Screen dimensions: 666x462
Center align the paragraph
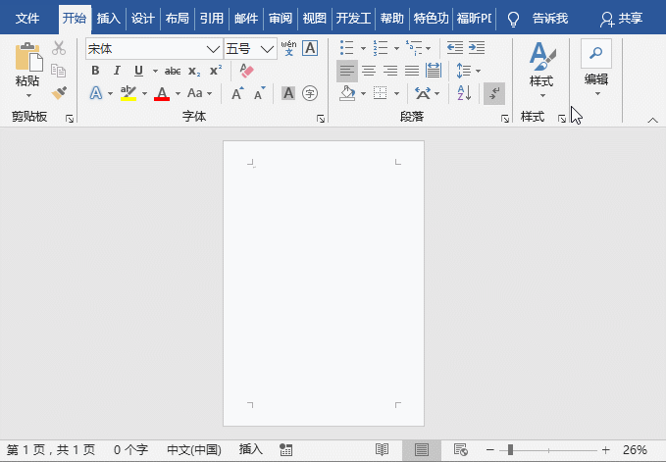coord(369,71)
